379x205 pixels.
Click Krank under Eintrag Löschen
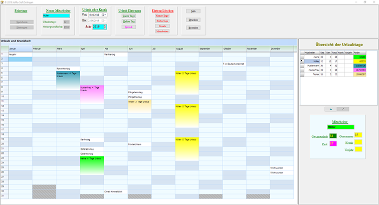[162, 26]
